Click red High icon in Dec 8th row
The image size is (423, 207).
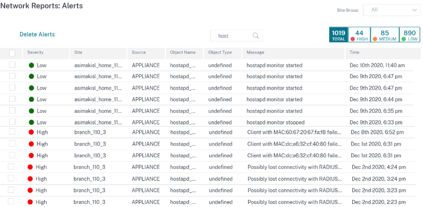coord(31,132)
